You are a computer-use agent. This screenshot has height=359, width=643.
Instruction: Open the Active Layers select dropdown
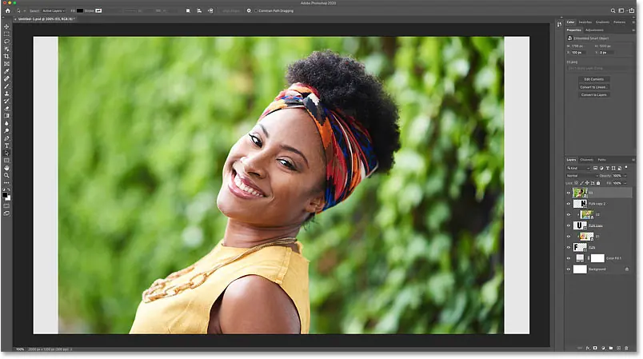pyautogui.click(x=53, y=10)
